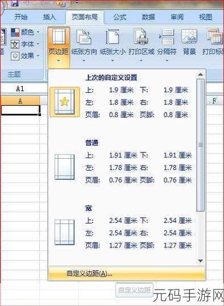Expand the 颜色 dropdown arrow
The height and width of the screenshot is (306, 224).
coord(38,32)
